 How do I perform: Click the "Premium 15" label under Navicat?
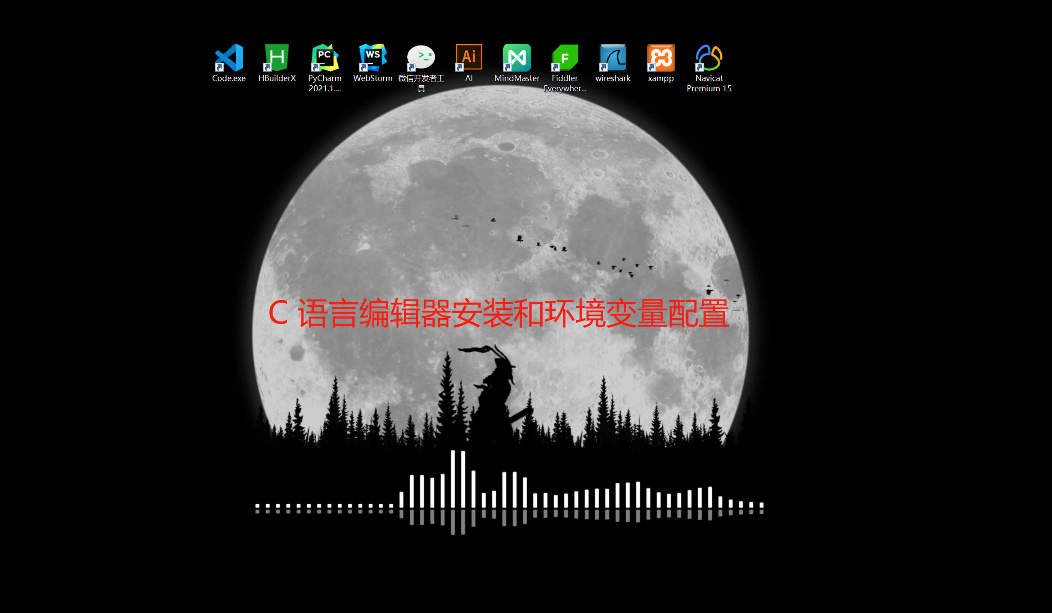pos(709,89)
